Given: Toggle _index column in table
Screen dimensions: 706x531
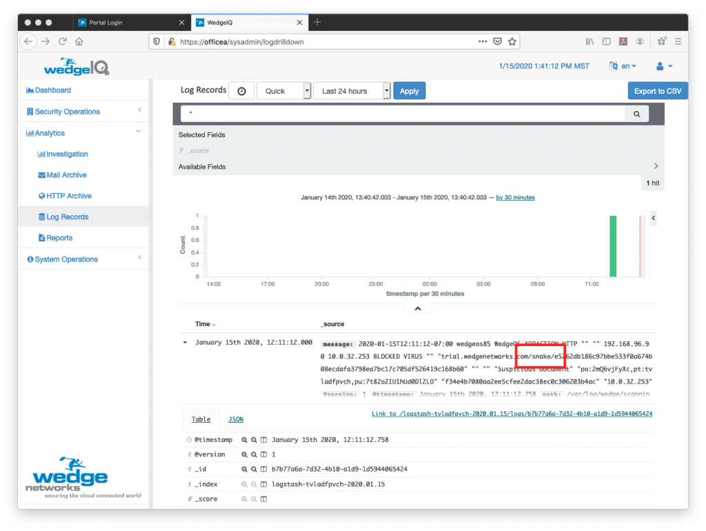Looking at the screenshot, I should click(264, 484).
